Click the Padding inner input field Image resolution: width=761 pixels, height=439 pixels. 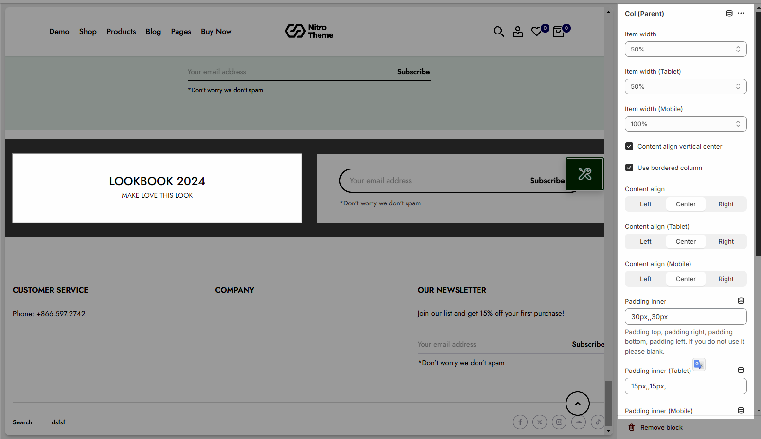pos(686,317)
